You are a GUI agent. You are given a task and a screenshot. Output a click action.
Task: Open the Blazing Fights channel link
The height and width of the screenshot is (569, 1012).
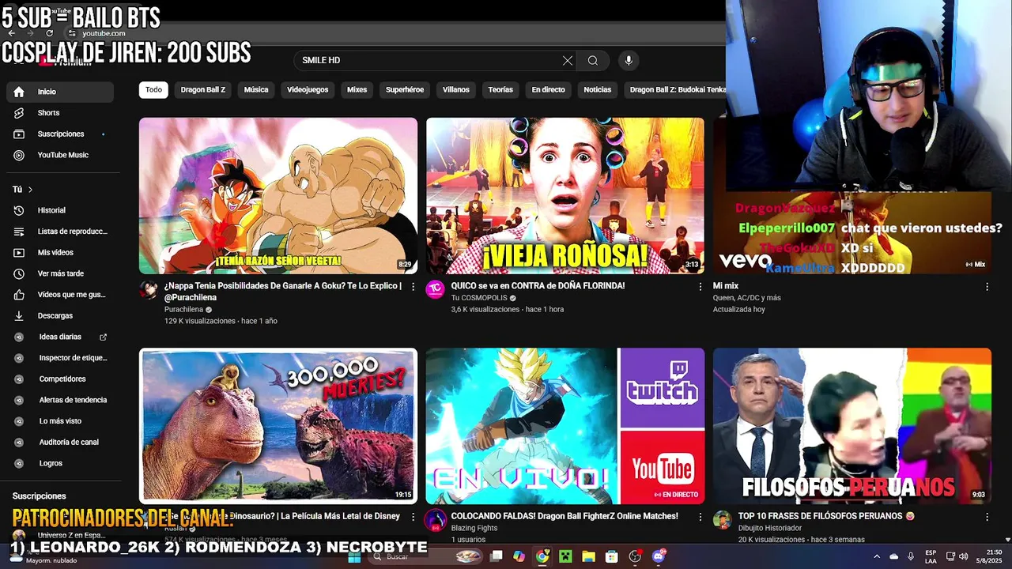[474, 528]
